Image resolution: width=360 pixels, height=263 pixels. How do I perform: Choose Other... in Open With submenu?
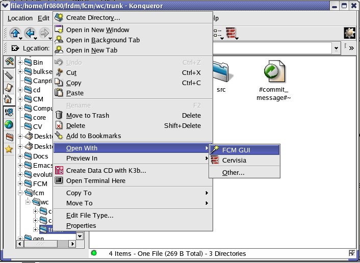point(233,172)
